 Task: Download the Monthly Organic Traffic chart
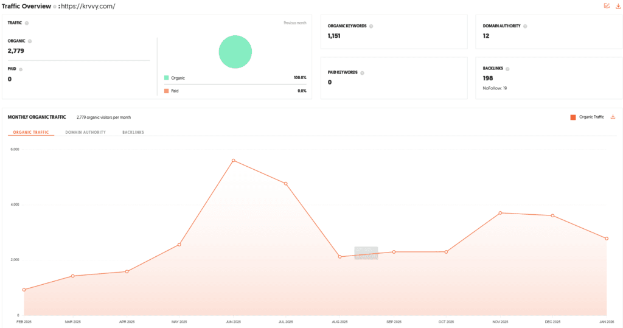[x=613, y=117]
